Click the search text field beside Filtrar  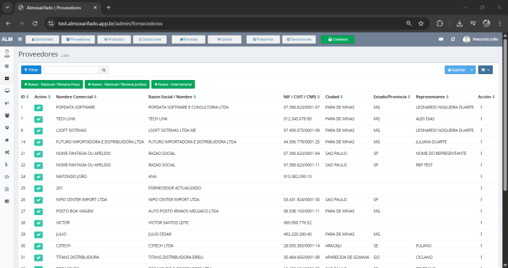point(71,69)
